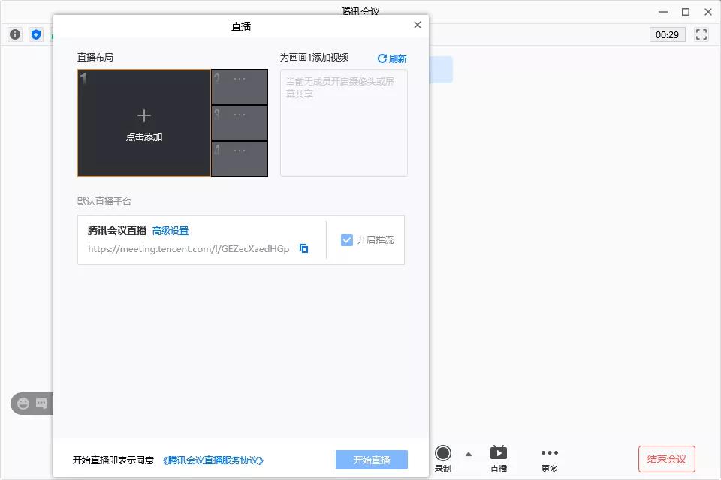Click the 直播 live streaming toolbar icon
The height and width of the screenshot is (480, 721).
(x=499, y=451)
